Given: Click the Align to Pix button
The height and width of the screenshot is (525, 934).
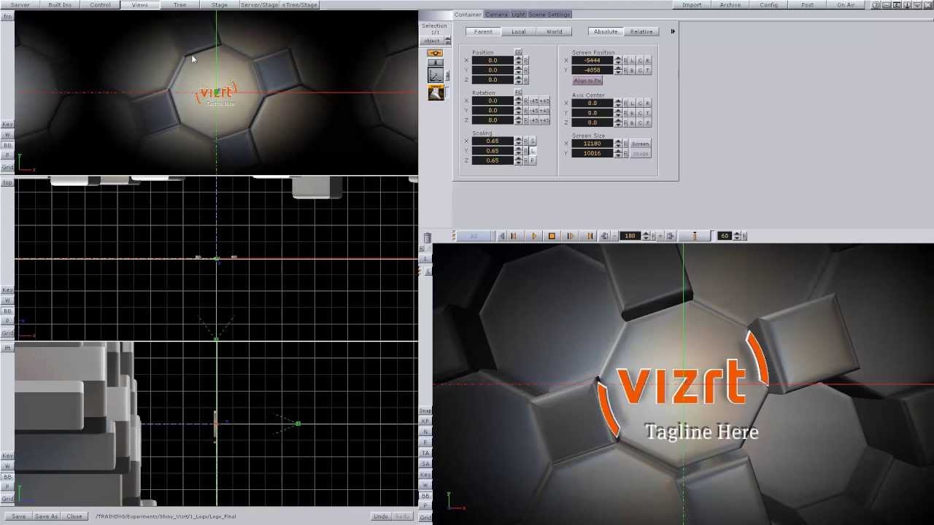Looking at the screenshot, I should click(x=587, y=81).
